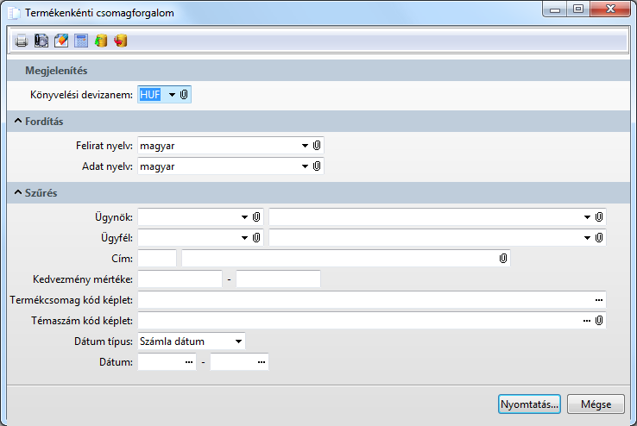The image size is (637, 426).
Task: Click the database icon with green arrow
Action: point(101,41)
